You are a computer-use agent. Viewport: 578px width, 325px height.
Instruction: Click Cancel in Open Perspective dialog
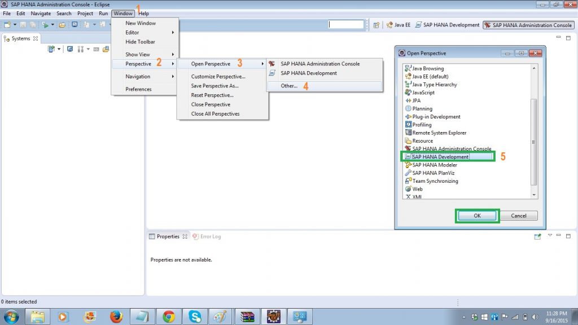pyautogui.click(x=519, y=216)
